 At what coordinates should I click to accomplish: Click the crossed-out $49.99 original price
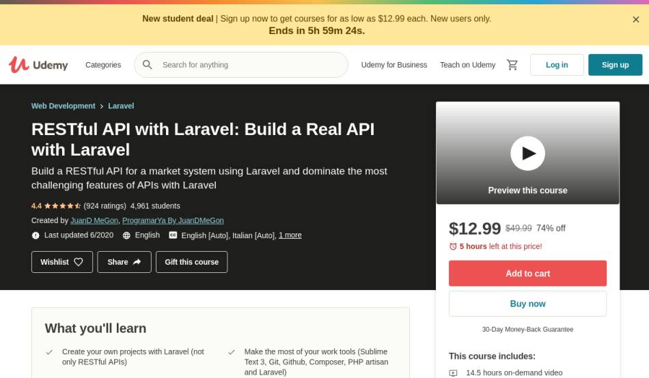pyautogui.click(x=519, y=229)
